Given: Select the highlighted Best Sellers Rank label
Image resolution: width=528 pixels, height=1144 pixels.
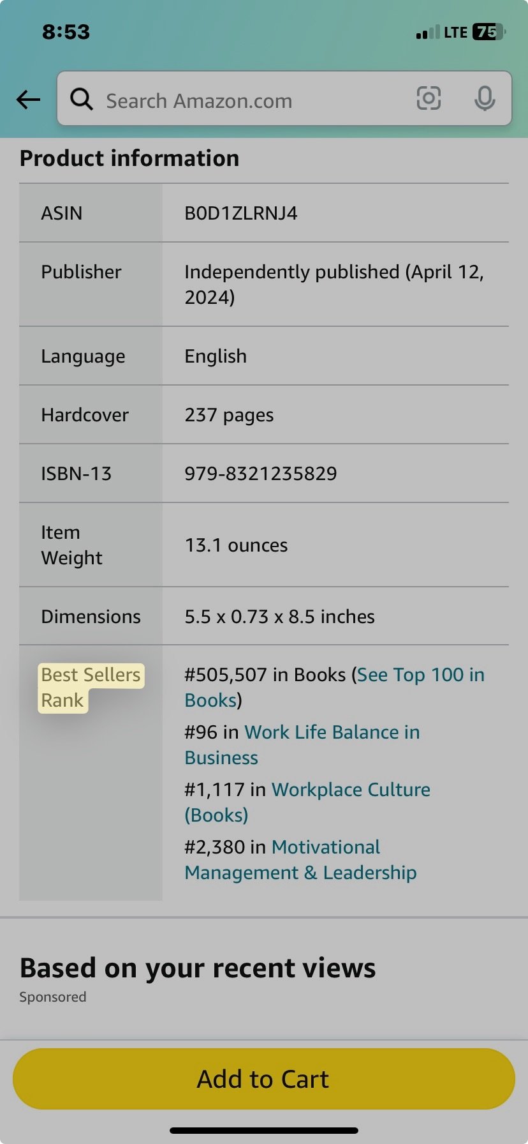Looking at the screenshot, I should coord(91,688).
